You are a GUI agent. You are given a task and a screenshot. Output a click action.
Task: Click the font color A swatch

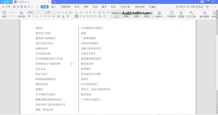pyautogui.click(x=63, y=16)
